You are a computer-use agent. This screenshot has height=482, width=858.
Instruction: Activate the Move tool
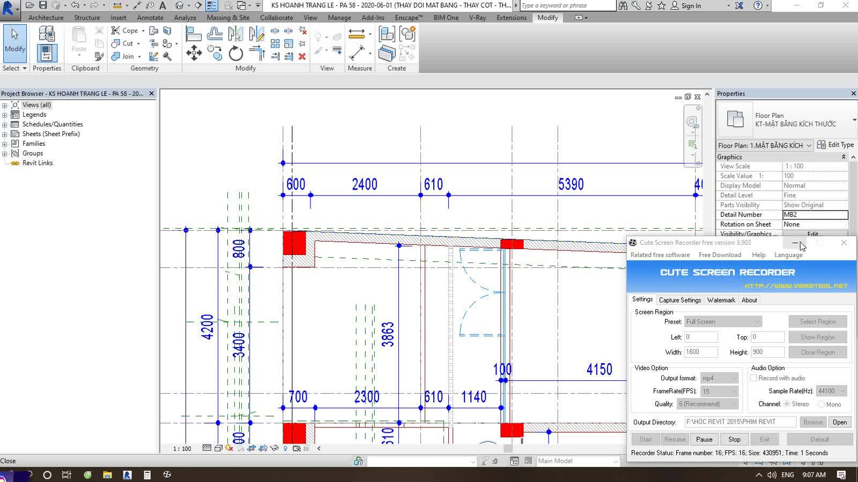click(194, 54)
